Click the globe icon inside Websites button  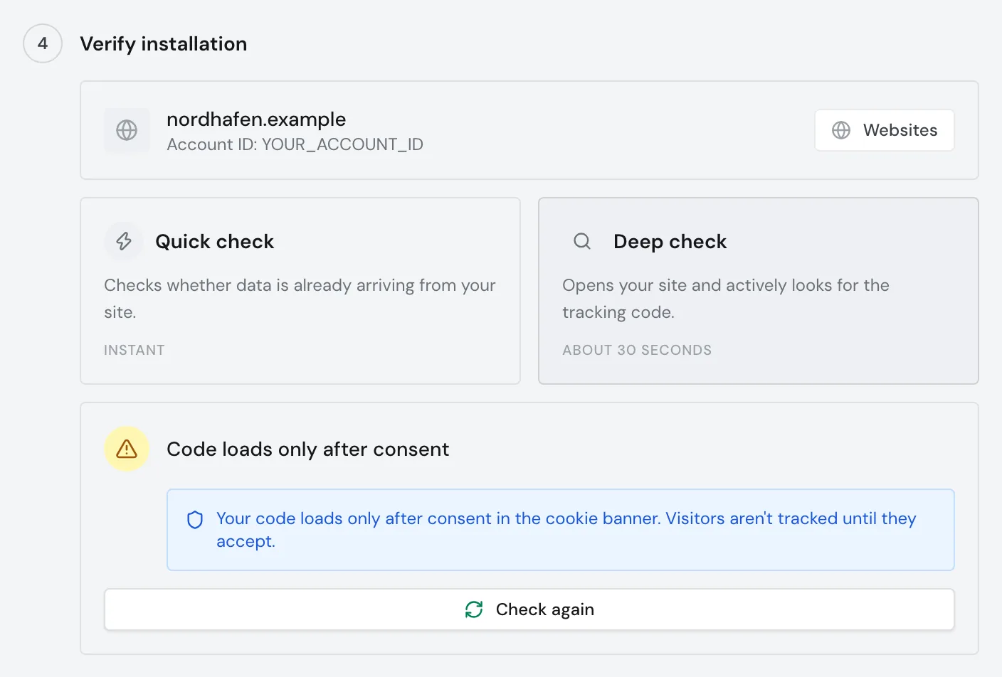coord(841,130)
